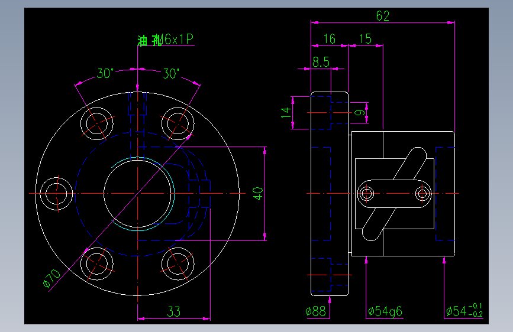Select the ø54g6 diameter label
The height and width of the screenshot is (332, 513).
[385, 312]
